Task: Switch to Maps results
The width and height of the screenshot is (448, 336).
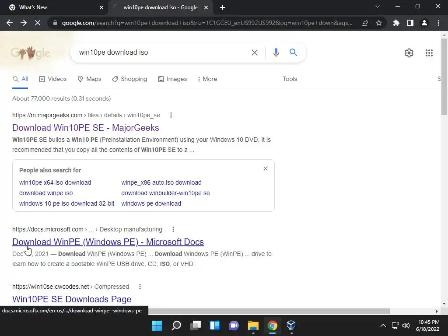Action: click(x=89, y=79)
